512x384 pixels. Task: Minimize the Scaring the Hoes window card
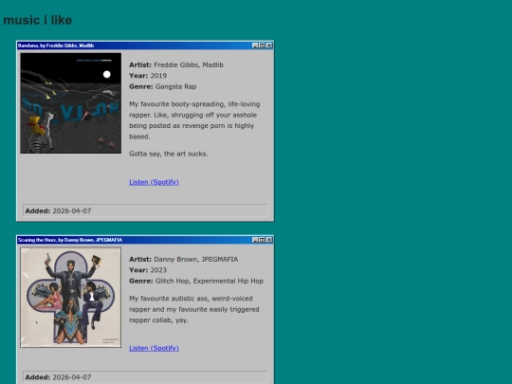(255, 240)
